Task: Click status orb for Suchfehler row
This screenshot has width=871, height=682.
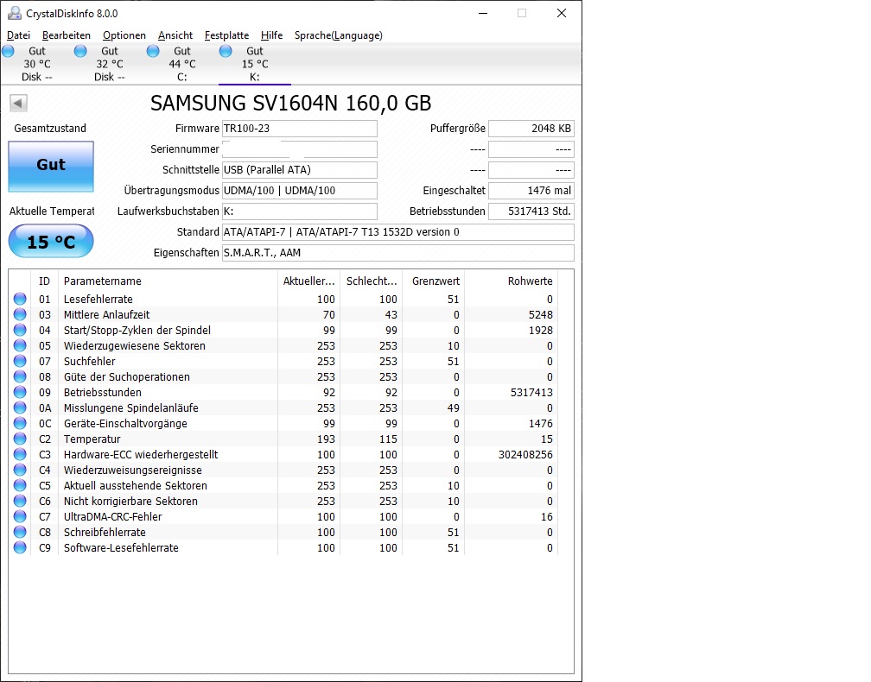Action: click(20, 361)
